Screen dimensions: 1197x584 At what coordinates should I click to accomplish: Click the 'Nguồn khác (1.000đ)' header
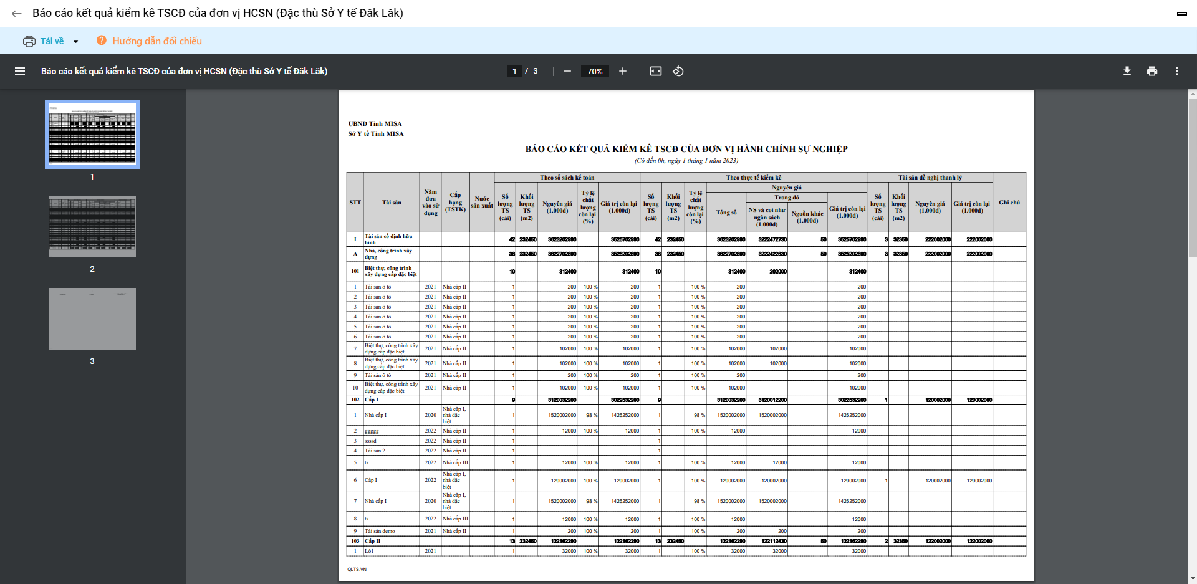tap(807, 217)
